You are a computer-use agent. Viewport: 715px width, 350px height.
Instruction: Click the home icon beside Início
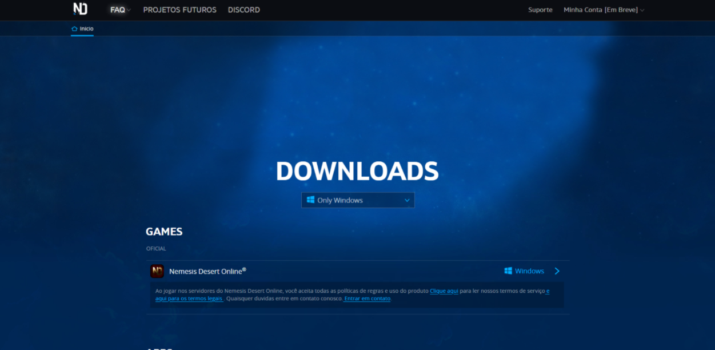[x=74, y=29]
